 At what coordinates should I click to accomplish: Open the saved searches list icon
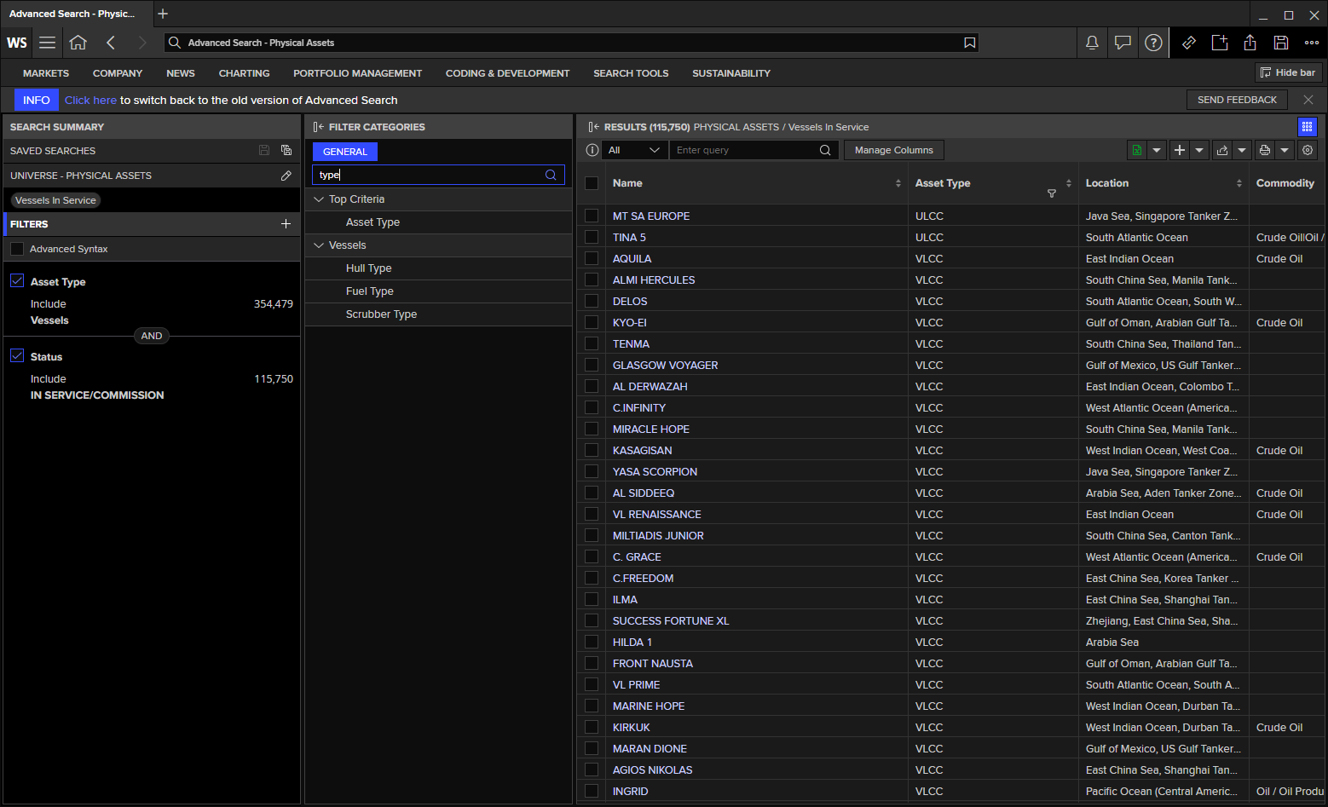[286, 150]
